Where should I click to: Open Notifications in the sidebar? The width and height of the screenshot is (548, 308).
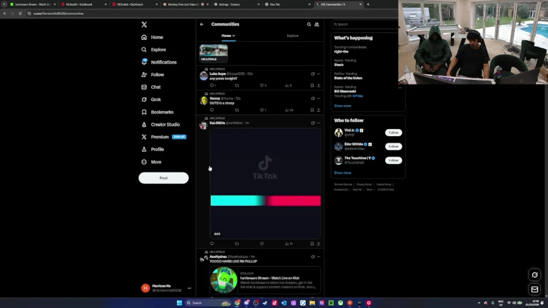[x=159, y=62]
